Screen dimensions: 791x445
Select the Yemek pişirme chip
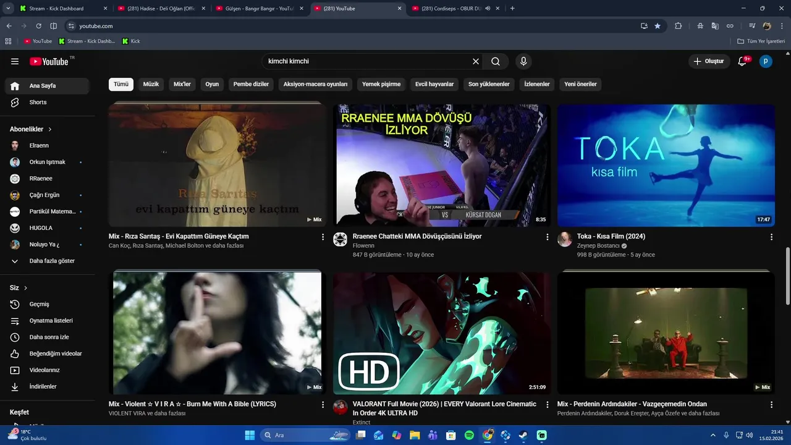381,84
